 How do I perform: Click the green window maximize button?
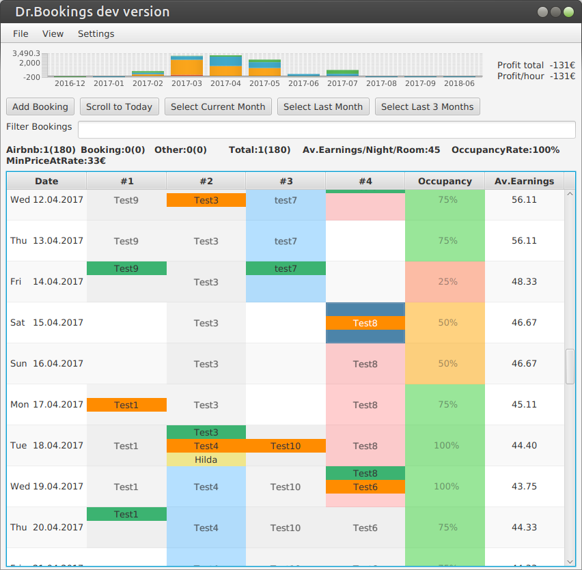568,12
